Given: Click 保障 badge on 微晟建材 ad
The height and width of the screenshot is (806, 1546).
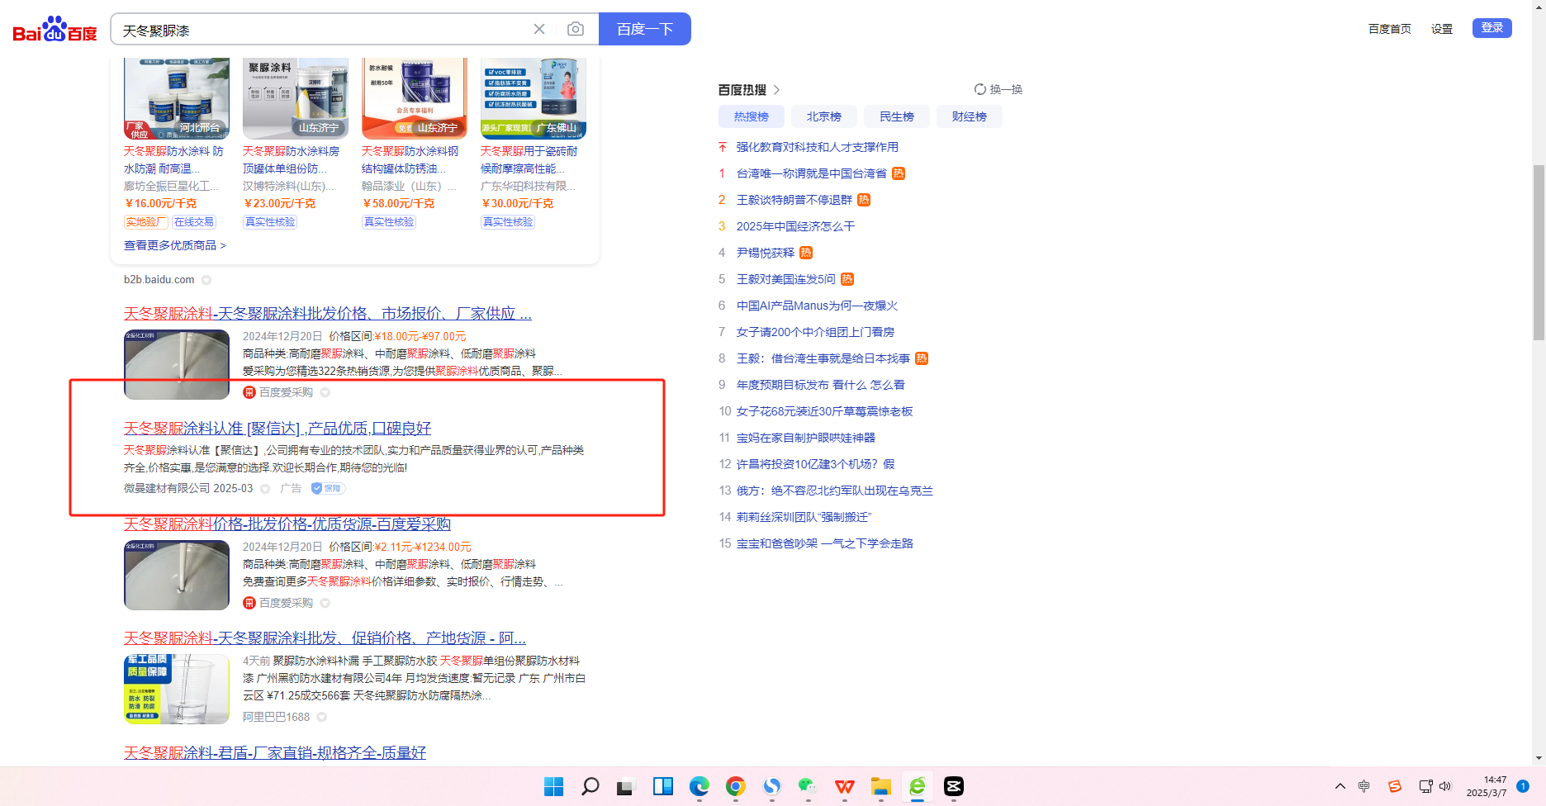Looking at the screenshot, I should pyautogui.click(x=328, y=488).
